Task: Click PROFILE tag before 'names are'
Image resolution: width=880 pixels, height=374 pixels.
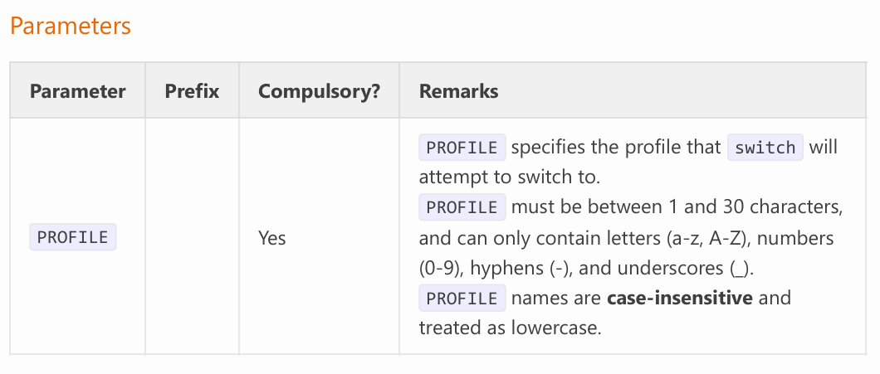Action: coord(462,298)
